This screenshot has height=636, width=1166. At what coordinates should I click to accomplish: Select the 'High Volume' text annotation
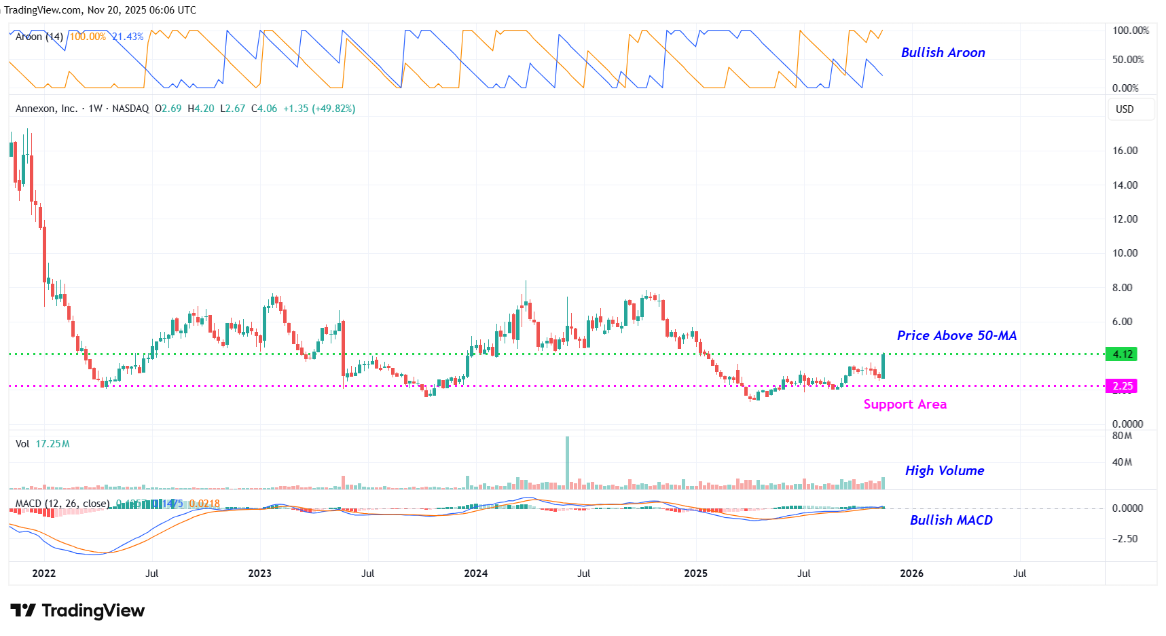(x=944, y=471)
